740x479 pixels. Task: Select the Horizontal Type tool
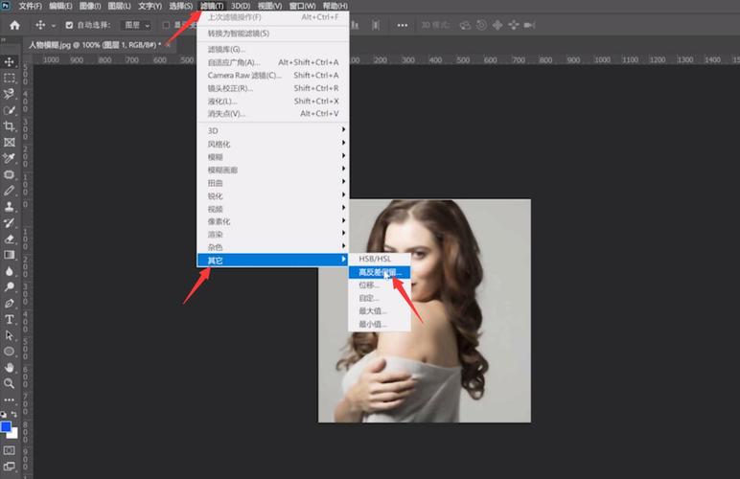(10, 319)
